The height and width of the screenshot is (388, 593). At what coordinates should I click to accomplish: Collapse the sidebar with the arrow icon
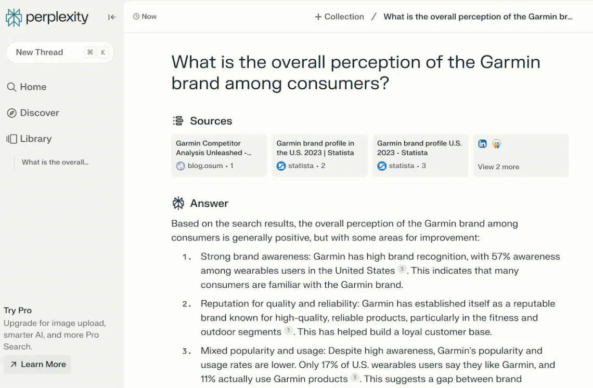coord(112,17)
